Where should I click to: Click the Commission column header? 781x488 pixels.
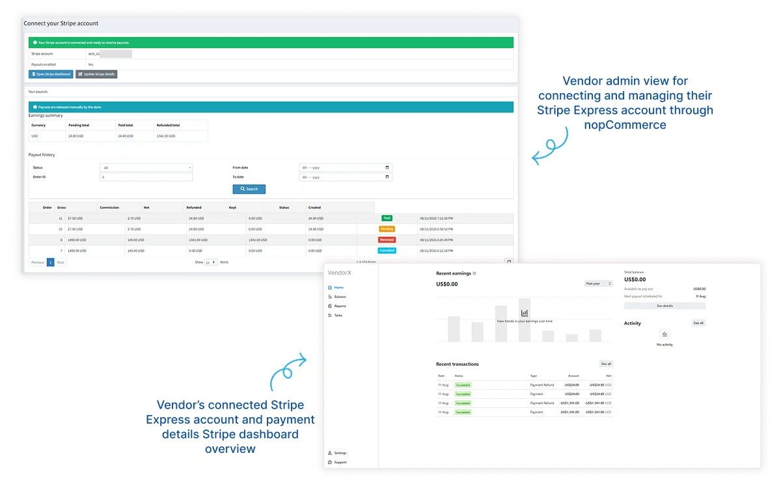click(109, 208)
